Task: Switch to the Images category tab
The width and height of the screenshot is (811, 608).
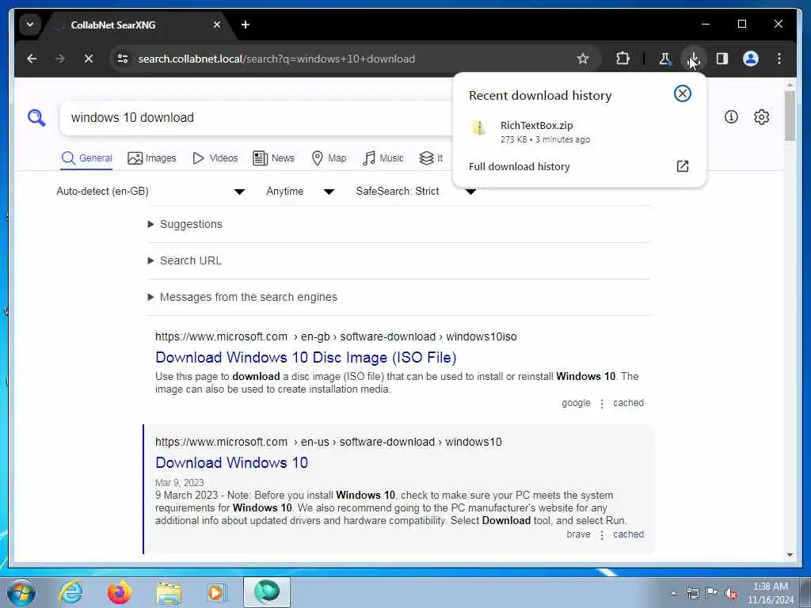Action: pos(152,158)
